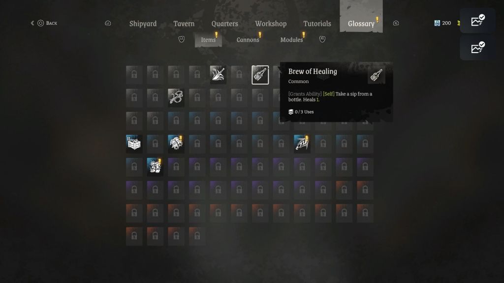This screenshot has height=283, width=504.
Task: Click the right bumper icon after Glossary
Action: [x=396, y=23]
